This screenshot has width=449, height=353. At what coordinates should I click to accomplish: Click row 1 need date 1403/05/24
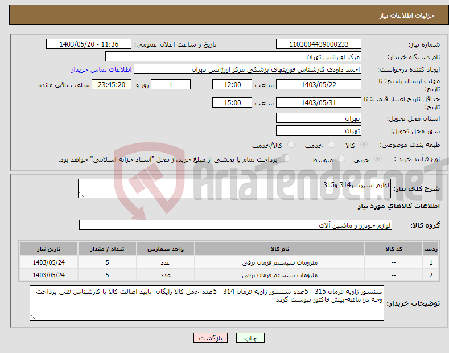(x=49, y=262)
